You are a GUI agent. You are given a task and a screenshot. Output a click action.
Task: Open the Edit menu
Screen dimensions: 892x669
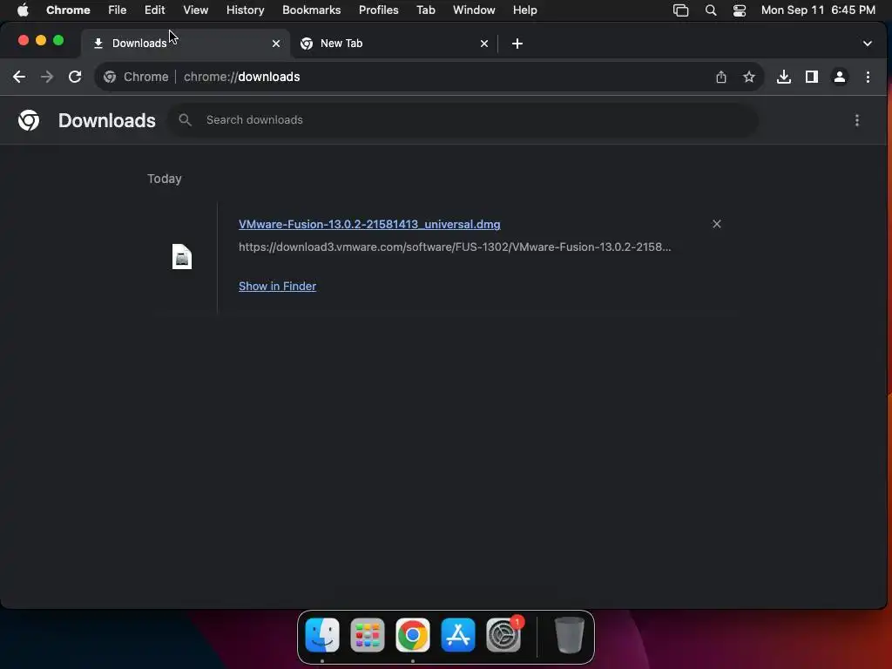[x=155, y=10]
